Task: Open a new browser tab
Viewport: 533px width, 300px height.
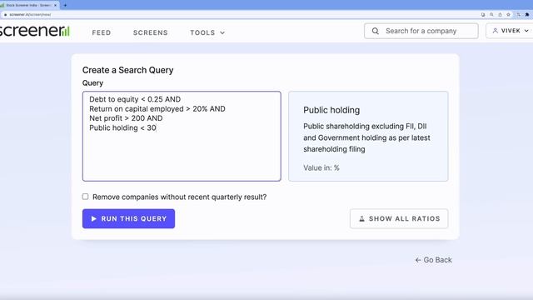Action: tap(65, 6)
